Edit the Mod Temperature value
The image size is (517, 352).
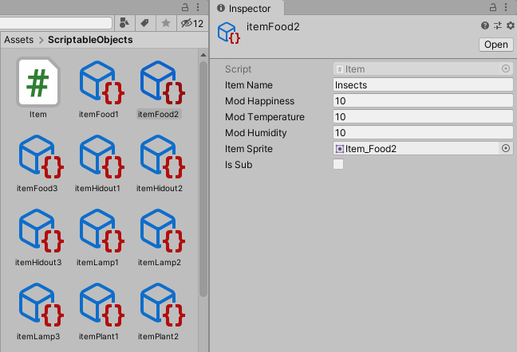[x=423, y=117]
